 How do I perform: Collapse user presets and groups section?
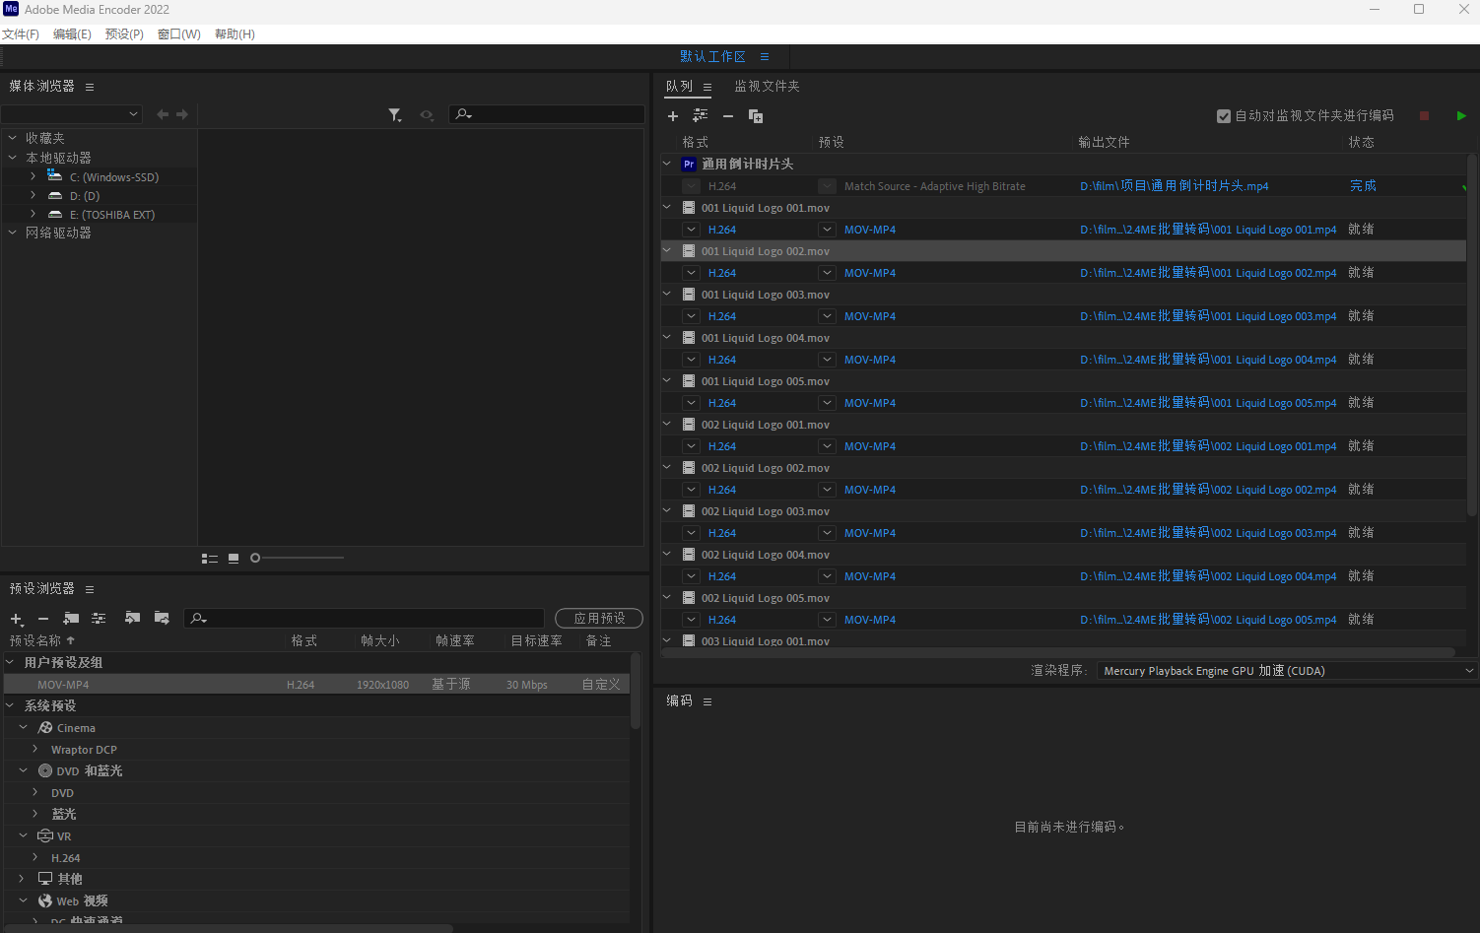tap(11, 662)
